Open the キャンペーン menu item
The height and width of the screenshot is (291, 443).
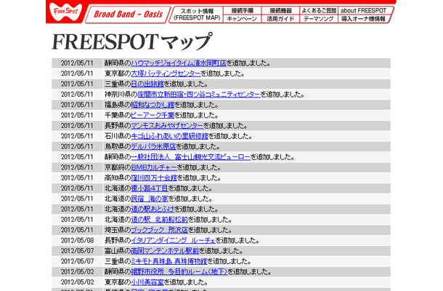(242, 19)
